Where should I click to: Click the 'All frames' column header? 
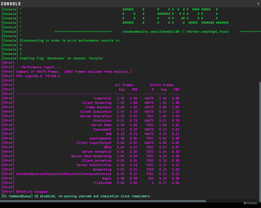(124, 85)
